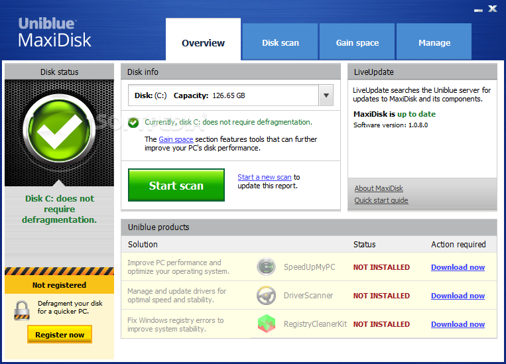Click NOT INSTALLED status for RegistryCleanerKit

(381, 324)
